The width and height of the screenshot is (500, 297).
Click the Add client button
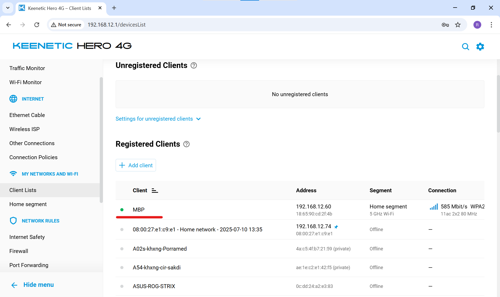(x=136, y=165)
